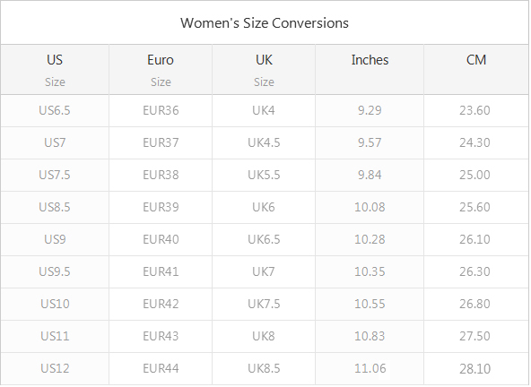Click the US9.5 cell
Viewport: 531px width, 387px height.
[x=55, y=271]
